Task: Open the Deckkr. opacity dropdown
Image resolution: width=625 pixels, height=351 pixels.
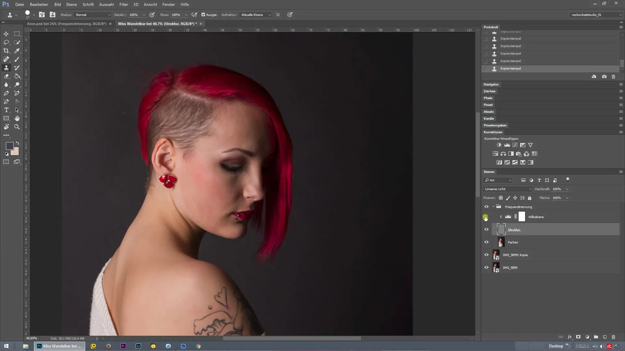Action: [144, 15]
